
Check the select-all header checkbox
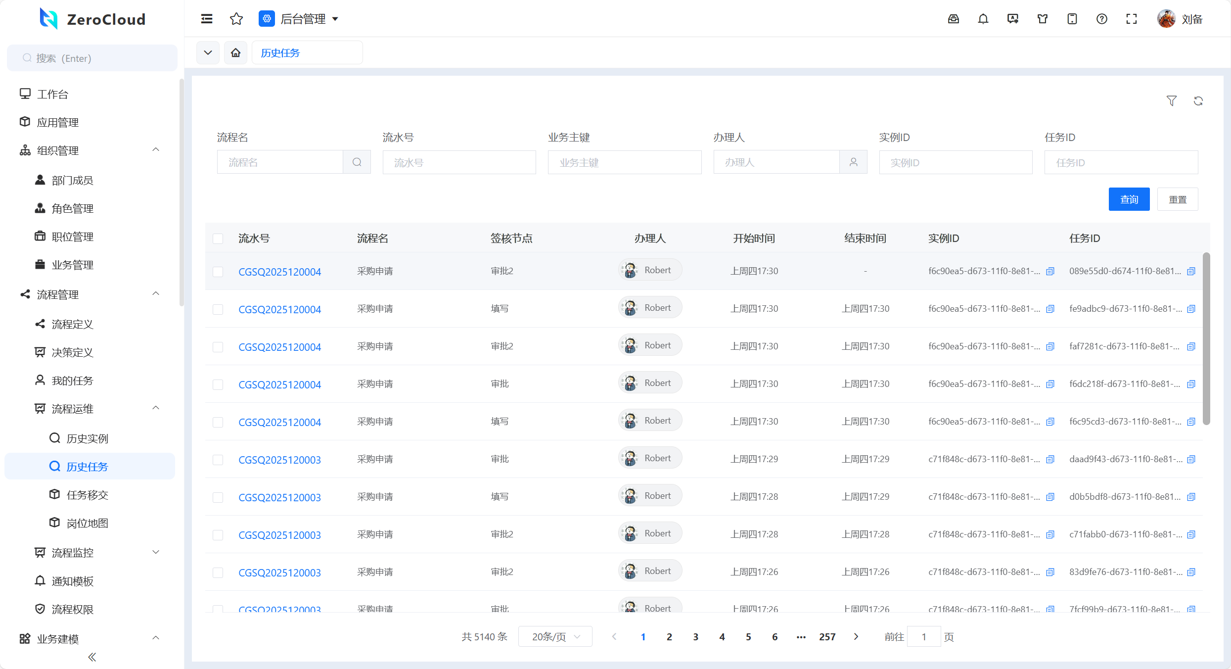pyautogui.click(x=218, y=239)
